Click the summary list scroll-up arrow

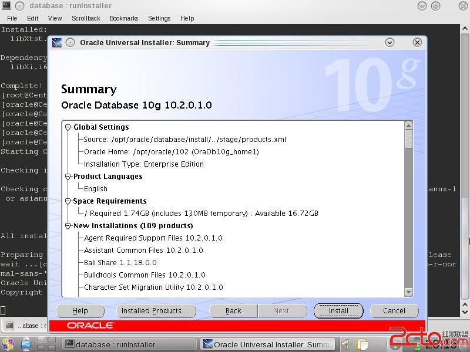(408, 126)
